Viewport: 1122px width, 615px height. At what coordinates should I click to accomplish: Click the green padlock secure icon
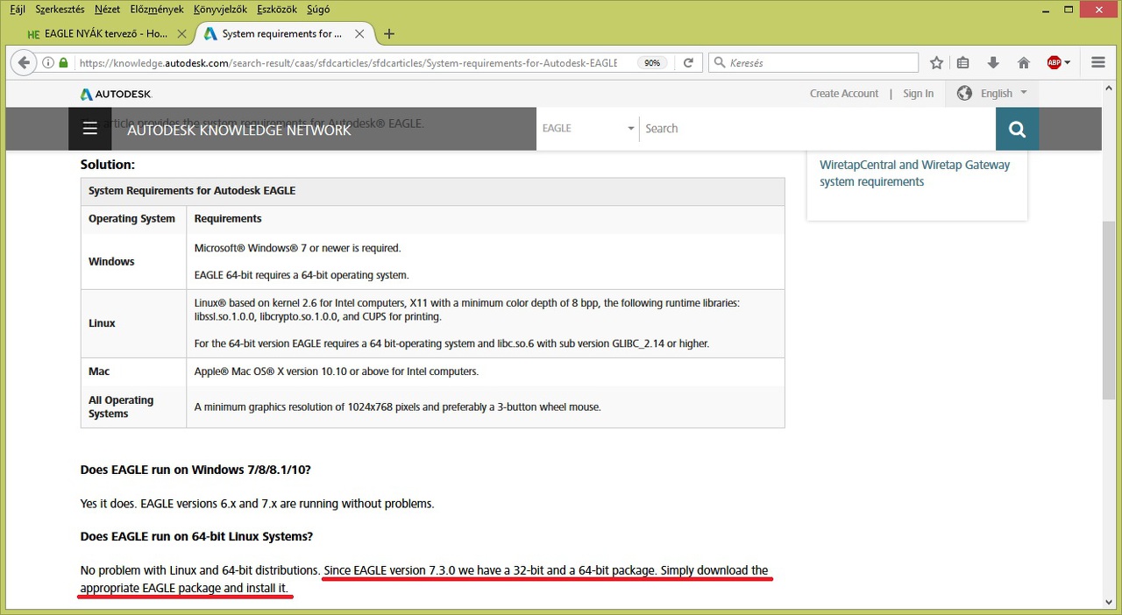tap(63, 63)
